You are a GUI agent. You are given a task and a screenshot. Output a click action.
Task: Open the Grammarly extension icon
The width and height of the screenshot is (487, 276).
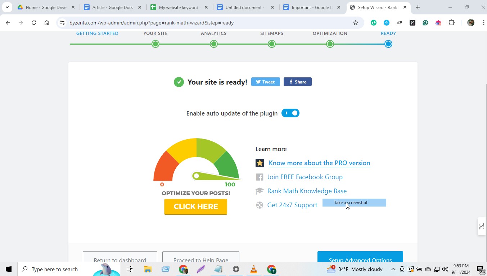(x=425, y=23)
